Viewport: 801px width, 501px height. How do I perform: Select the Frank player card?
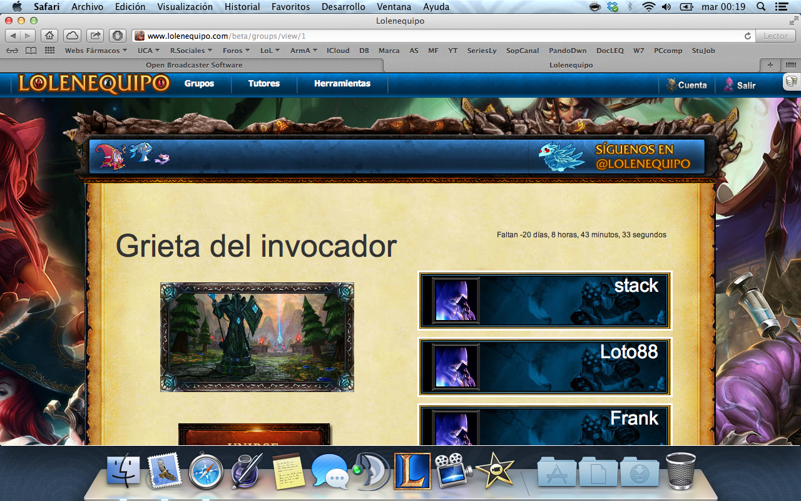(x=544, y=426)
